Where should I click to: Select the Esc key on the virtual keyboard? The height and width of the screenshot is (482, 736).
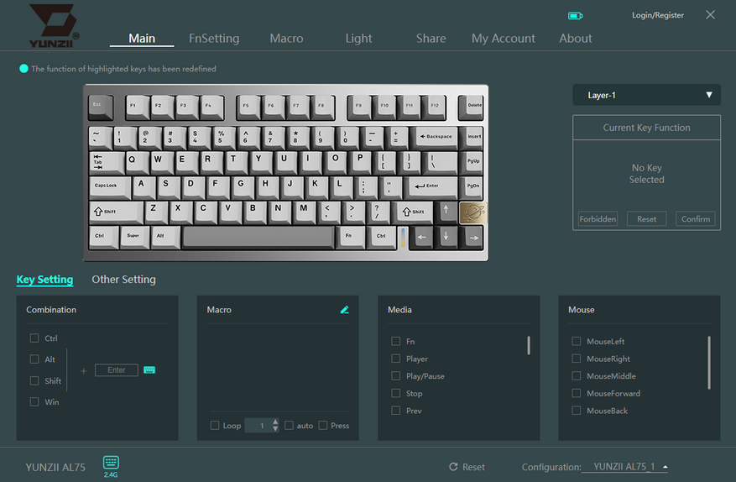coord(100,107)
